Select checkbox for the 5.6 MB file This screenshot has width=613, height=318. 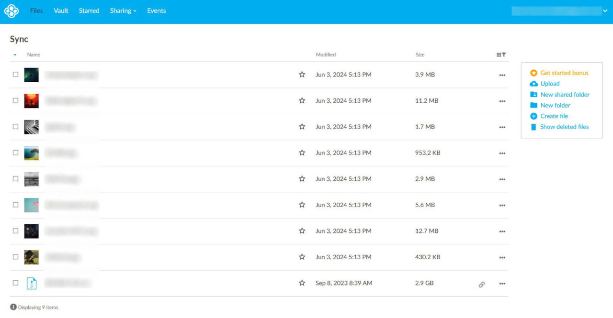coord(15,205)
